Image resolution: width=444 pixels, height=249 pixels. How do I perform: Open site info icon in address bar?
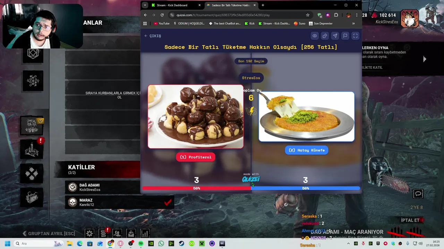(x=172, y=15)
